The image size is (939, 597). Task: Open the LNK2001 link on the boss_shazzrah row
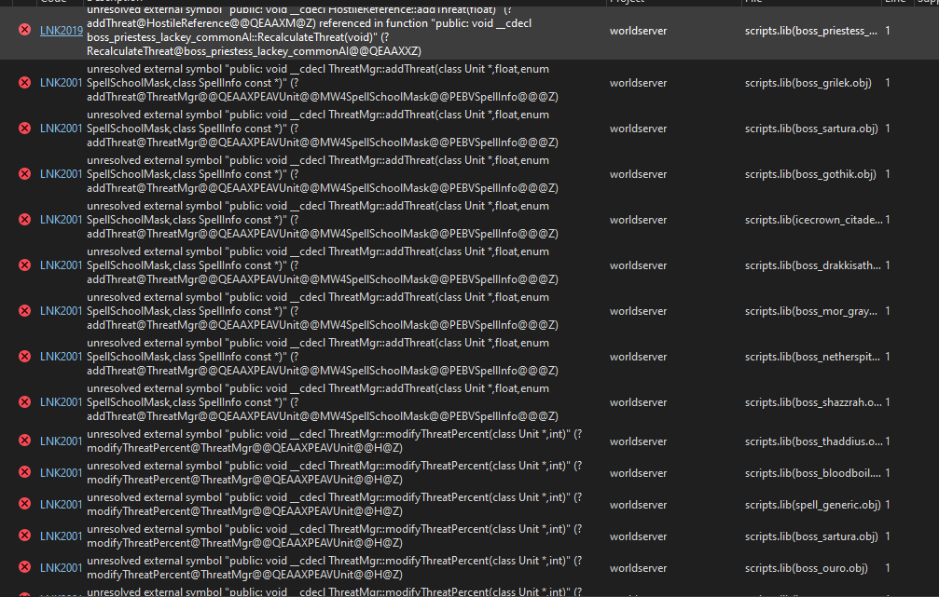point(62,402)
